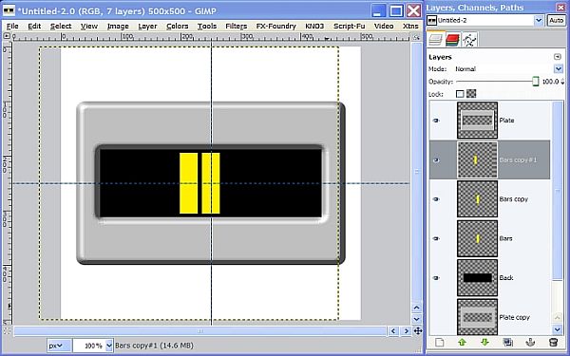This screenshot has height=356, width=570.
Task: Open the View menu
Action: (x=89, y=27)
